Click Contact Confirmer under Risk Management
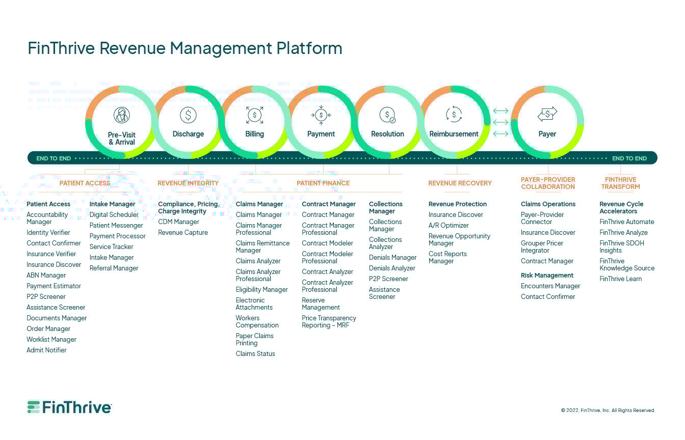 (548, 296)
